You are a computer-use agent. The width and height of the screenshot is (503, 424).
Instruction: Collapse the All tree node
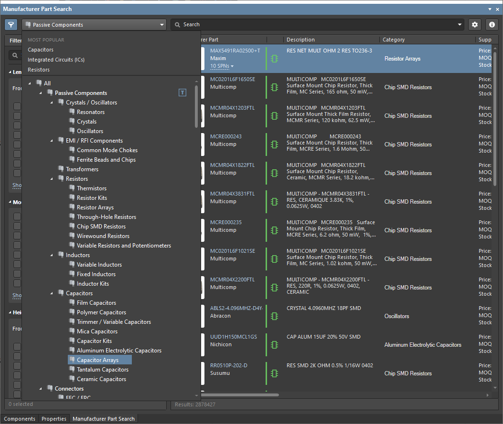pyautogui.click(x=30, y=83)
